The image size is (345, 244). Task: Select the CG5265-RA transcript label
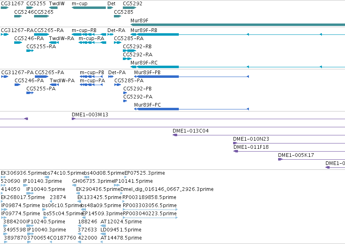(x=49, y=30)
